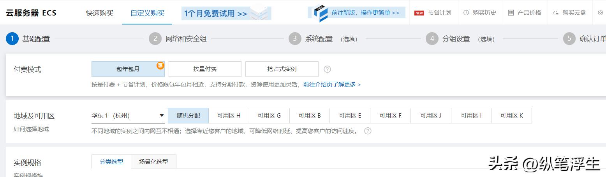The width and height of the screenshot is (606, 177).
Task: Click the orange 惠 badge on 包年包月
Action: pyautogui.click(x=160, y=65)
